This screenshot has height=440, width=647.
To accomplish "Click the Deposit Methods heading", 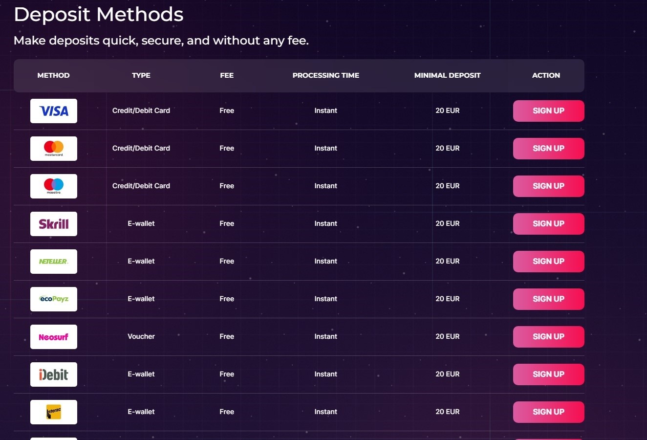I will pos(99,15).
